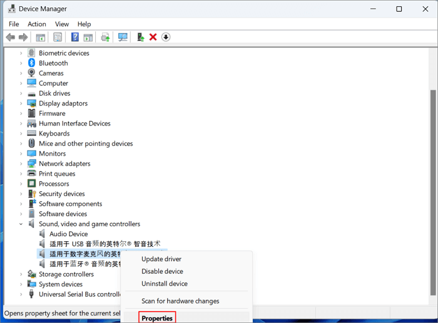Click the red X uninstall device icon
The image size is (438, 323).
click(153, 37)
